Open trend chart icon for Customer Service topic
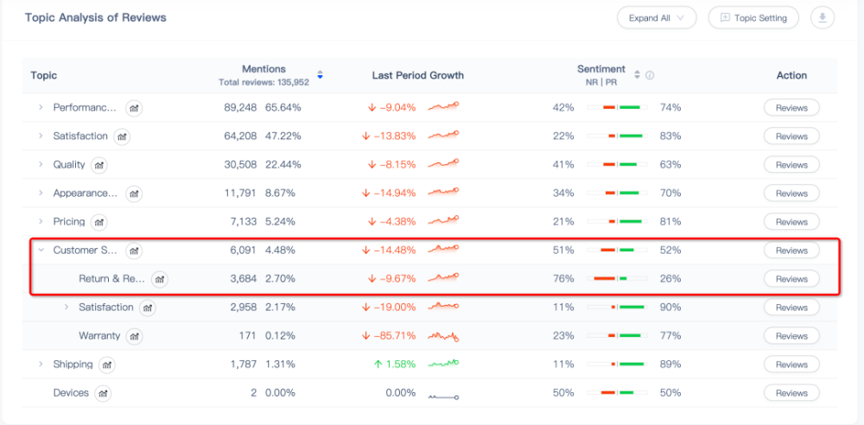The width and height of the screenshot is (864, 425). [134, 251]
